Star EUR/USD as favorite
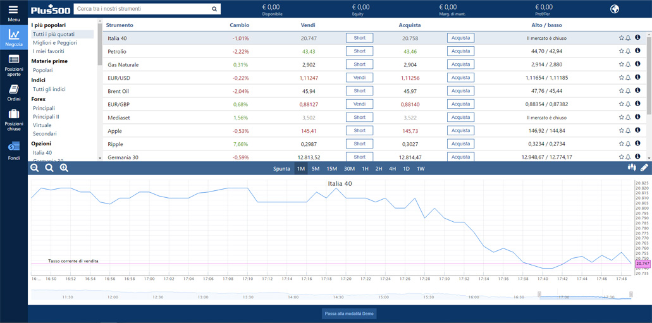 pyautogui.click(x=621, y=78)
